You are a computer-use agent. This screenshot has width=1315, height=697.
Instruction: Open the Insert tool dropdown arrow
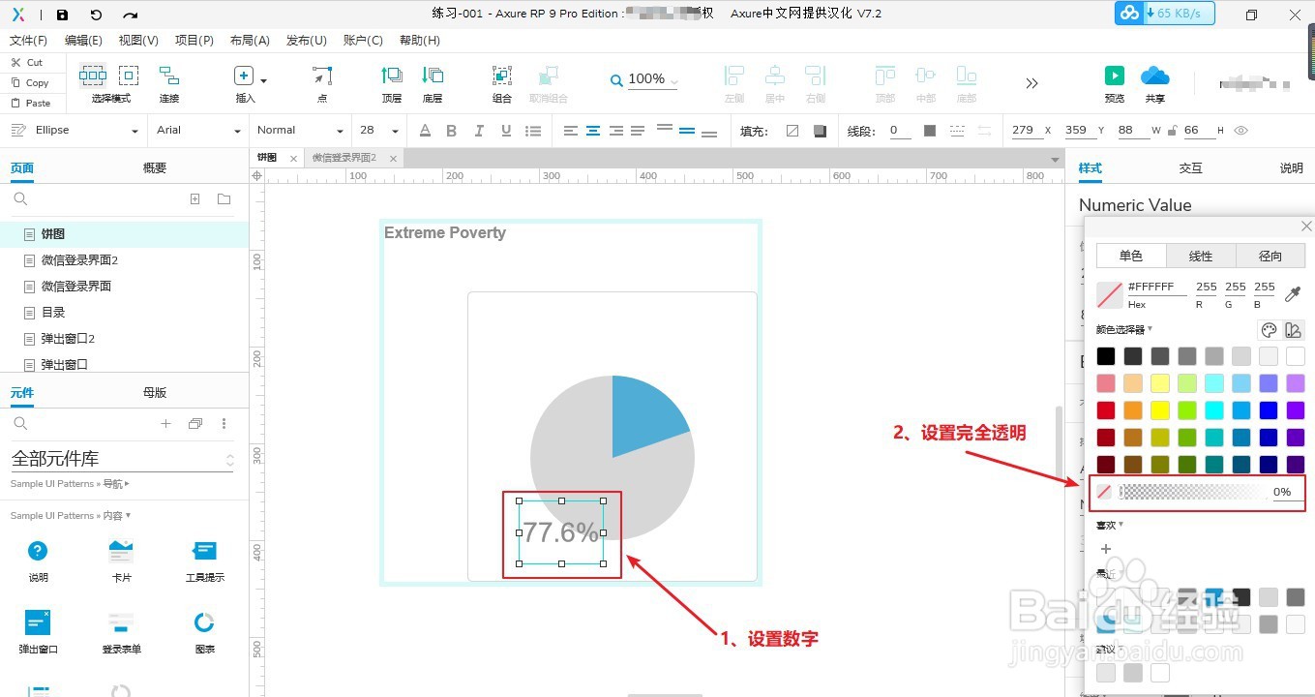[263, 80]
